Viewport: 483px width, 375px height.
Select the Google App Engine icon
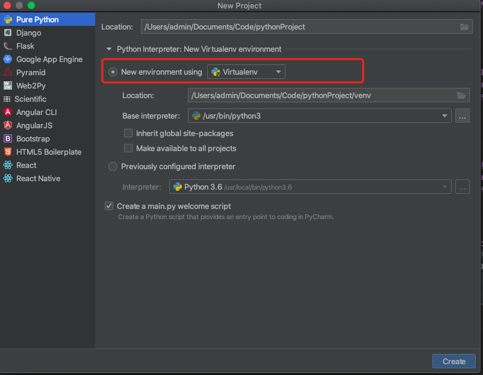pyautogui.click(x=8, y=60)
